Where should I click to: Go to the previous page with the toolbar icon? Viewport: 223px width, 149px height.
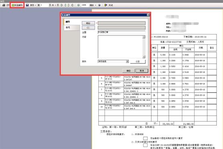click(x=65, y=5)
